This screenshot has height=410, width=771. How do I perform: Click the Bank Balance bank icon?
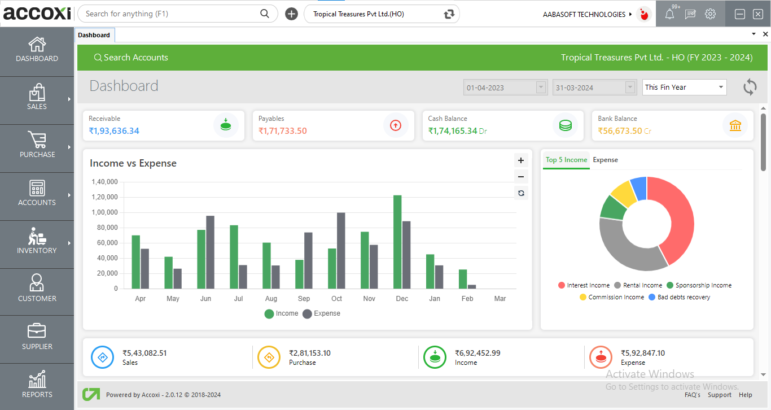click(x=735, y=125)
